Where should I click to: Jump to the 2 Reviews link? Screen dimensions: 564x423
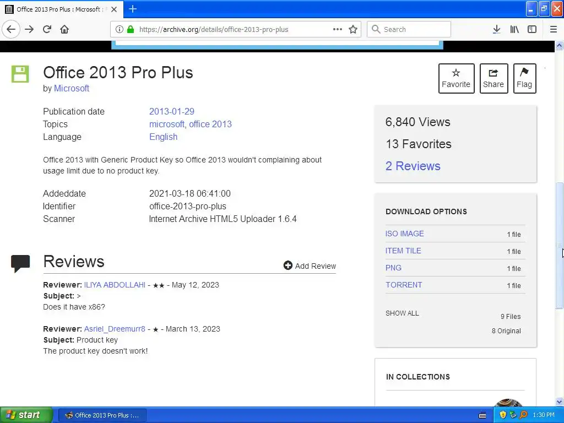click(413, 166)
